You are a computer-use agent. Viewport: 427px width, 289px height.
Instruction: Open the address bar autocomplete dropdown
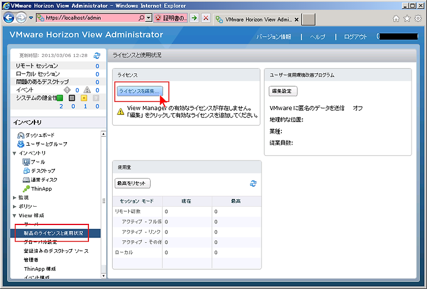pyautogui.click(x=148, y=18)
